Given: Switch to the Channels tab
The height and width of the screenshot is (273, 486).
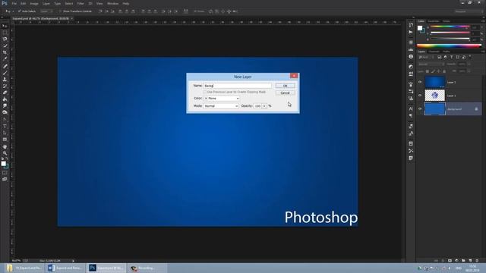Looking at the screenshot, I should pos(434,52).
